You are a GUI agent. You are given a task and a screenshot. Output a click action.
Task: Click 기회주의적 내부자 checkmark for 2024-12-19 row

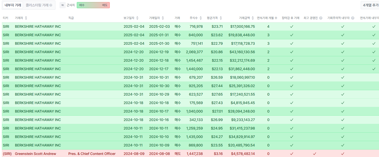coord(343,52)
